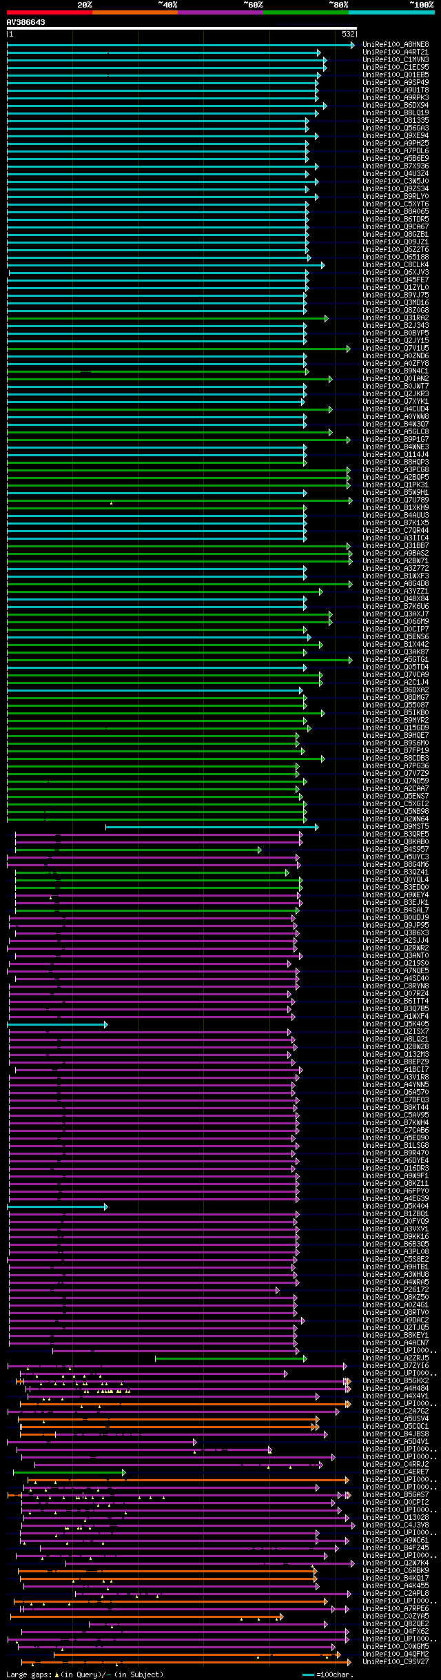
Task: Open hit UniRef100_A8HNE8
Action: click(396, 45)
